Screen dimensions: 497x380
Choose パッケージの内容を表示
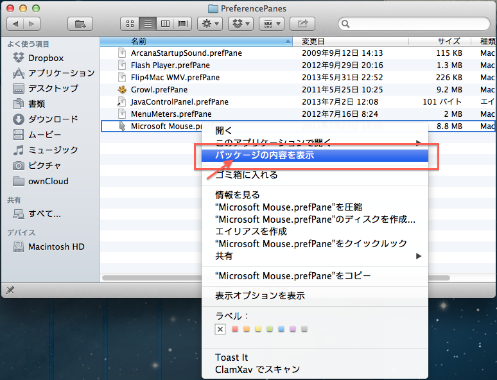pyautogui.click(x=315, y=155)
